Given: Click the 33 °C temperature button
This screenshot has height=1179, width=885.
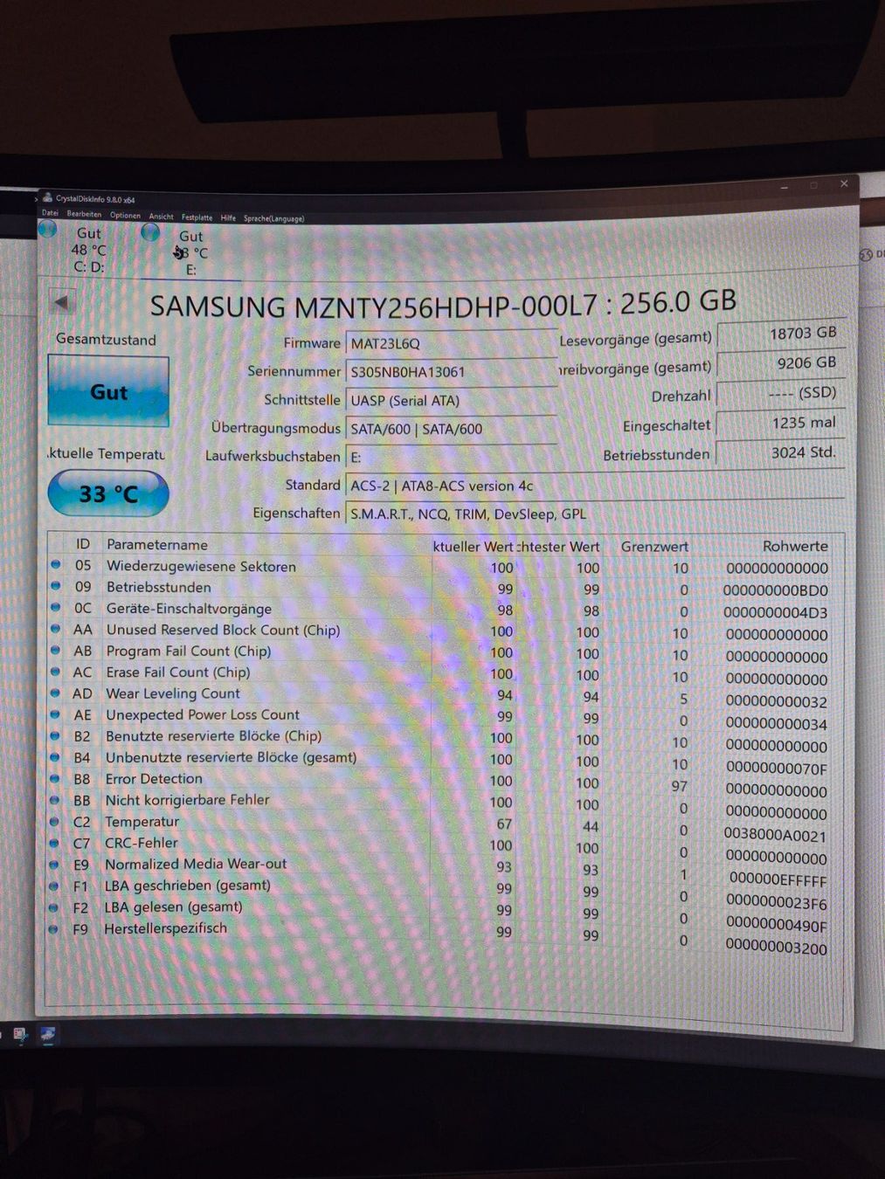Looking at the screenshot, I should [108, 493].
